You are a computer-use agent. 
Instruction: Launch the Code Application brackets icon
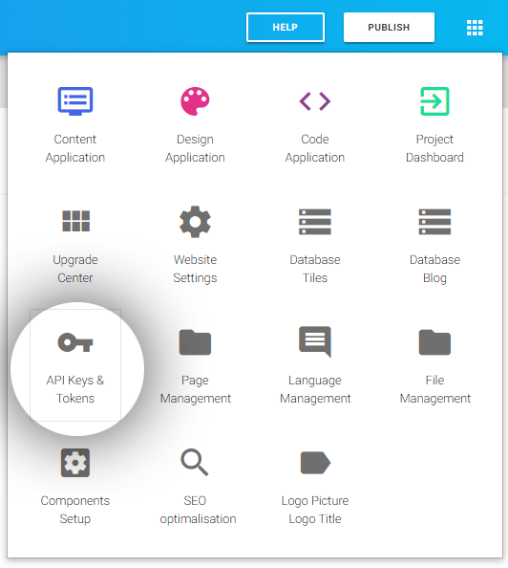(315, 101)
